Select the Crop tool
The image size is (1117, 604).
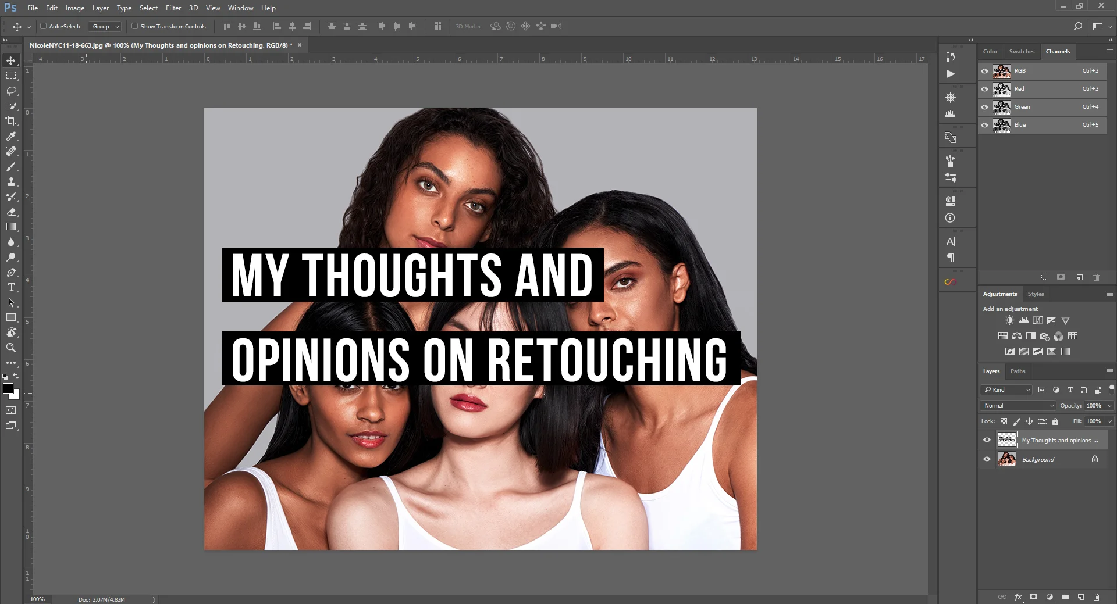coord(11,121)
